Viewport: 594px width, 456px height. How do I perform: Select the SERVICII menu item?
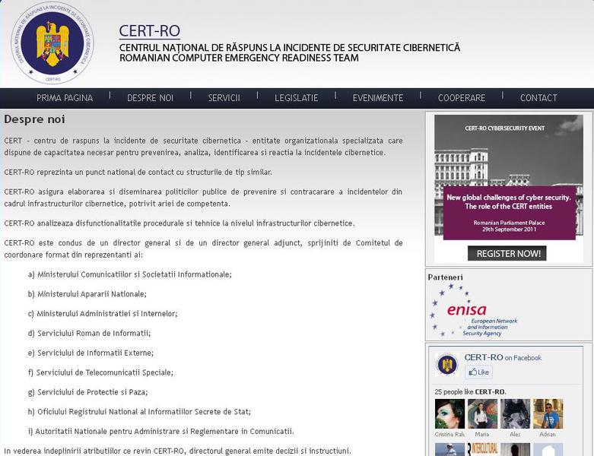224,98
